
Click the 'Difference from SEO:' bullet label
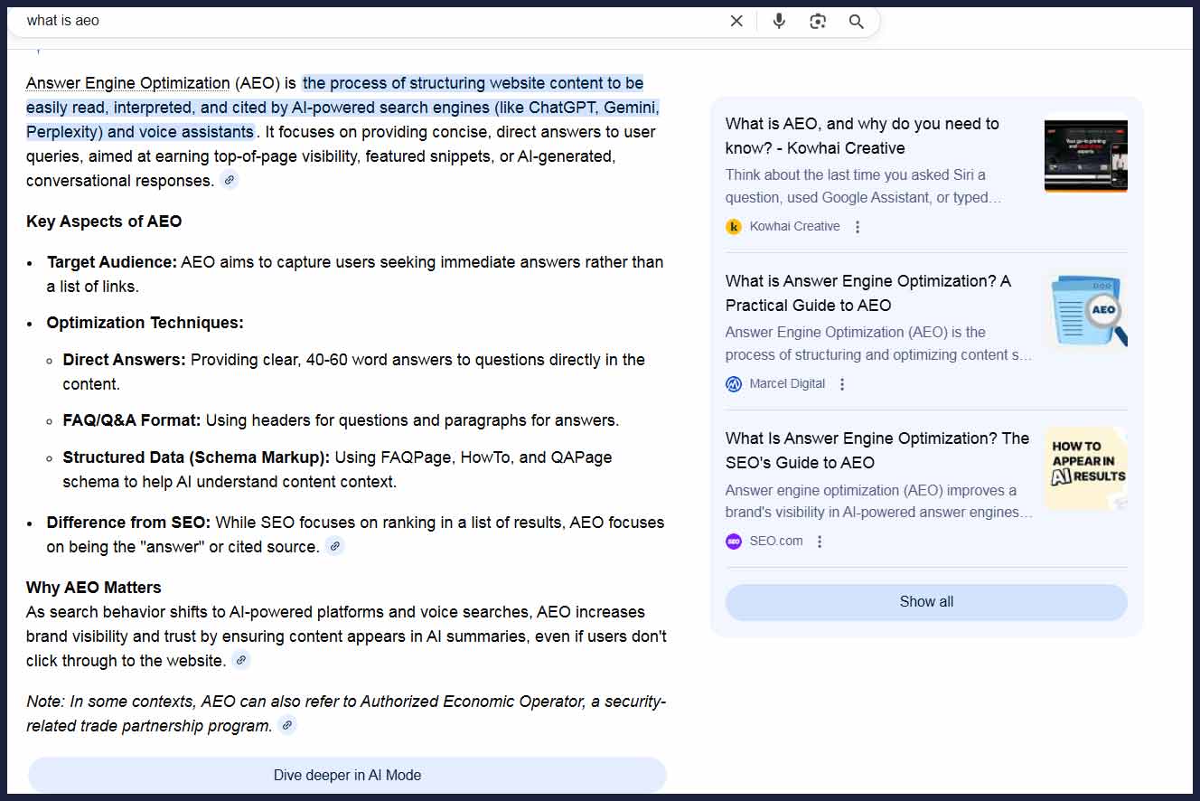128,523
